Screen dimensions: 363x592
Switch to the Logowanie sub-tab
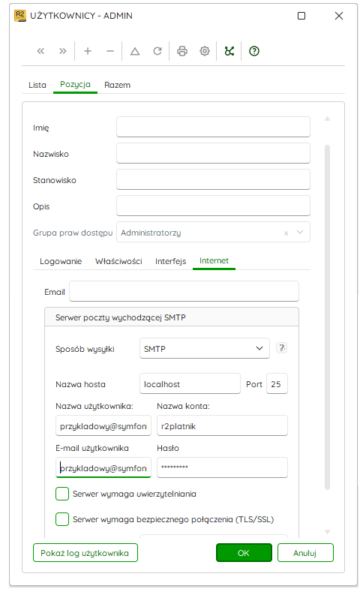pyautogui.click(x=61, y=261)
